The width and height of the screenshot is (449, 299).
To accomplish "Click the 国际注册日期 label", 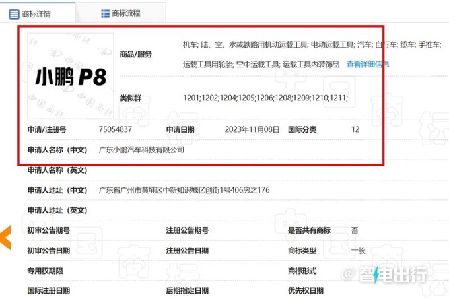I will pyautogui.click(x=49, y=291).
